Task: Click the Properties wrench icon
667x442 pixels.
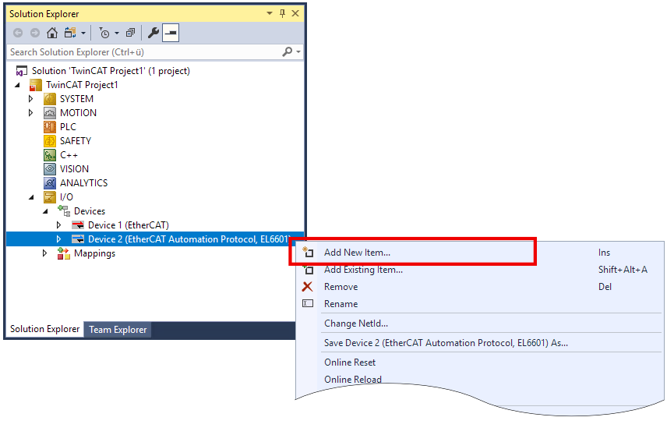Action: tap(154, 33)
